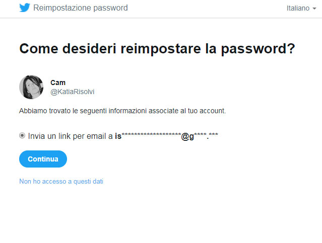Click the @KatiaRisolvi username handle

click(72, 92)
